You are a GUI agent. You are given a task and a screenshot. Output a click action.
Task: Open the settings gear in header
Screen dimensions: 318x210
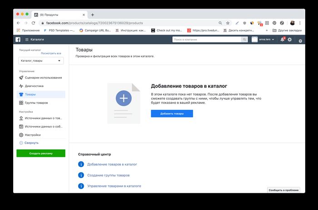pos(290,39)
